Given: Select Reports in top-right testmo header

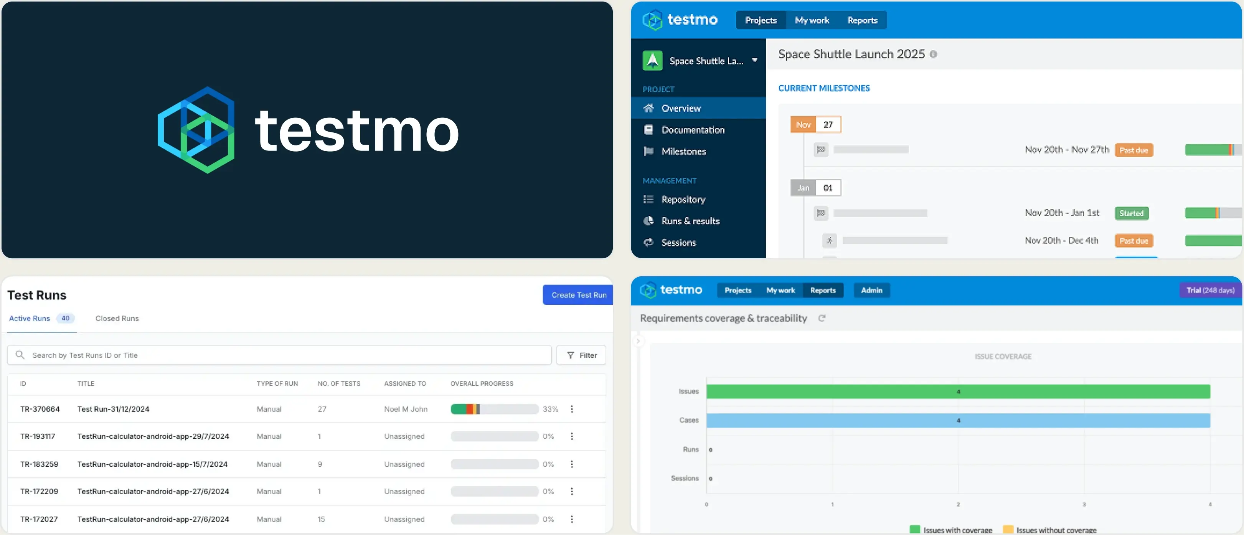Looking at the screenshot, I should tap(863, 20).
